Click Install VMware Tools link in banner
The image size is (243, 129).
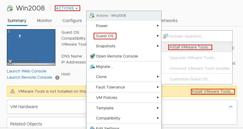212,91
